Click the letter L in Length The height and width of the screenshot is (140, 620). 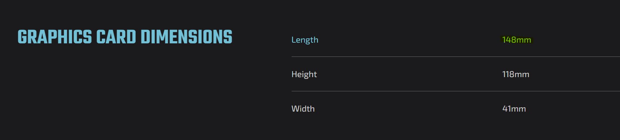tap(294, 39)
